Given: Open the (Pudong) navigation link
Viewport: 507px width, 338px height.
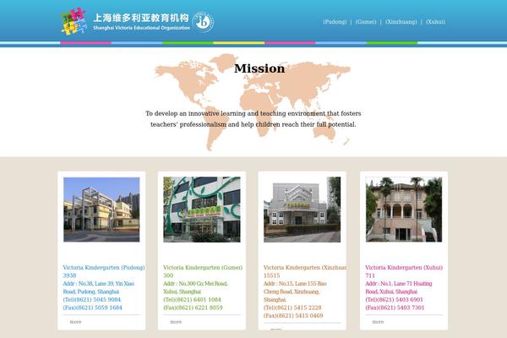Looking at the screenshot, I should point(335,22).
